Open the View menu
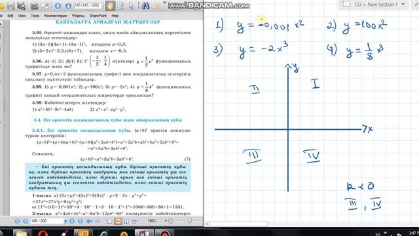The height and width of the screenshot is (236, 419). 22,16
